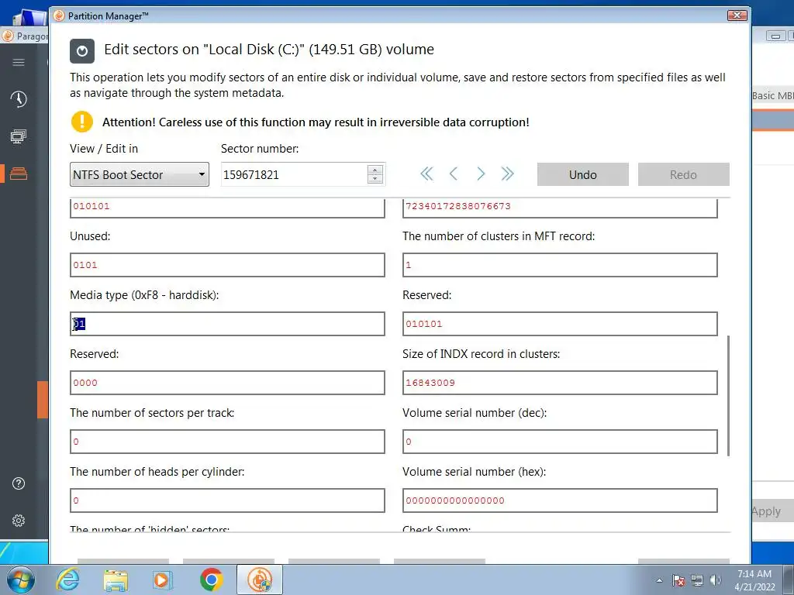Open Action Center flag tray icon
This screenshot has width=794, height=595.
pyautogui.click(x=678, y=580)
